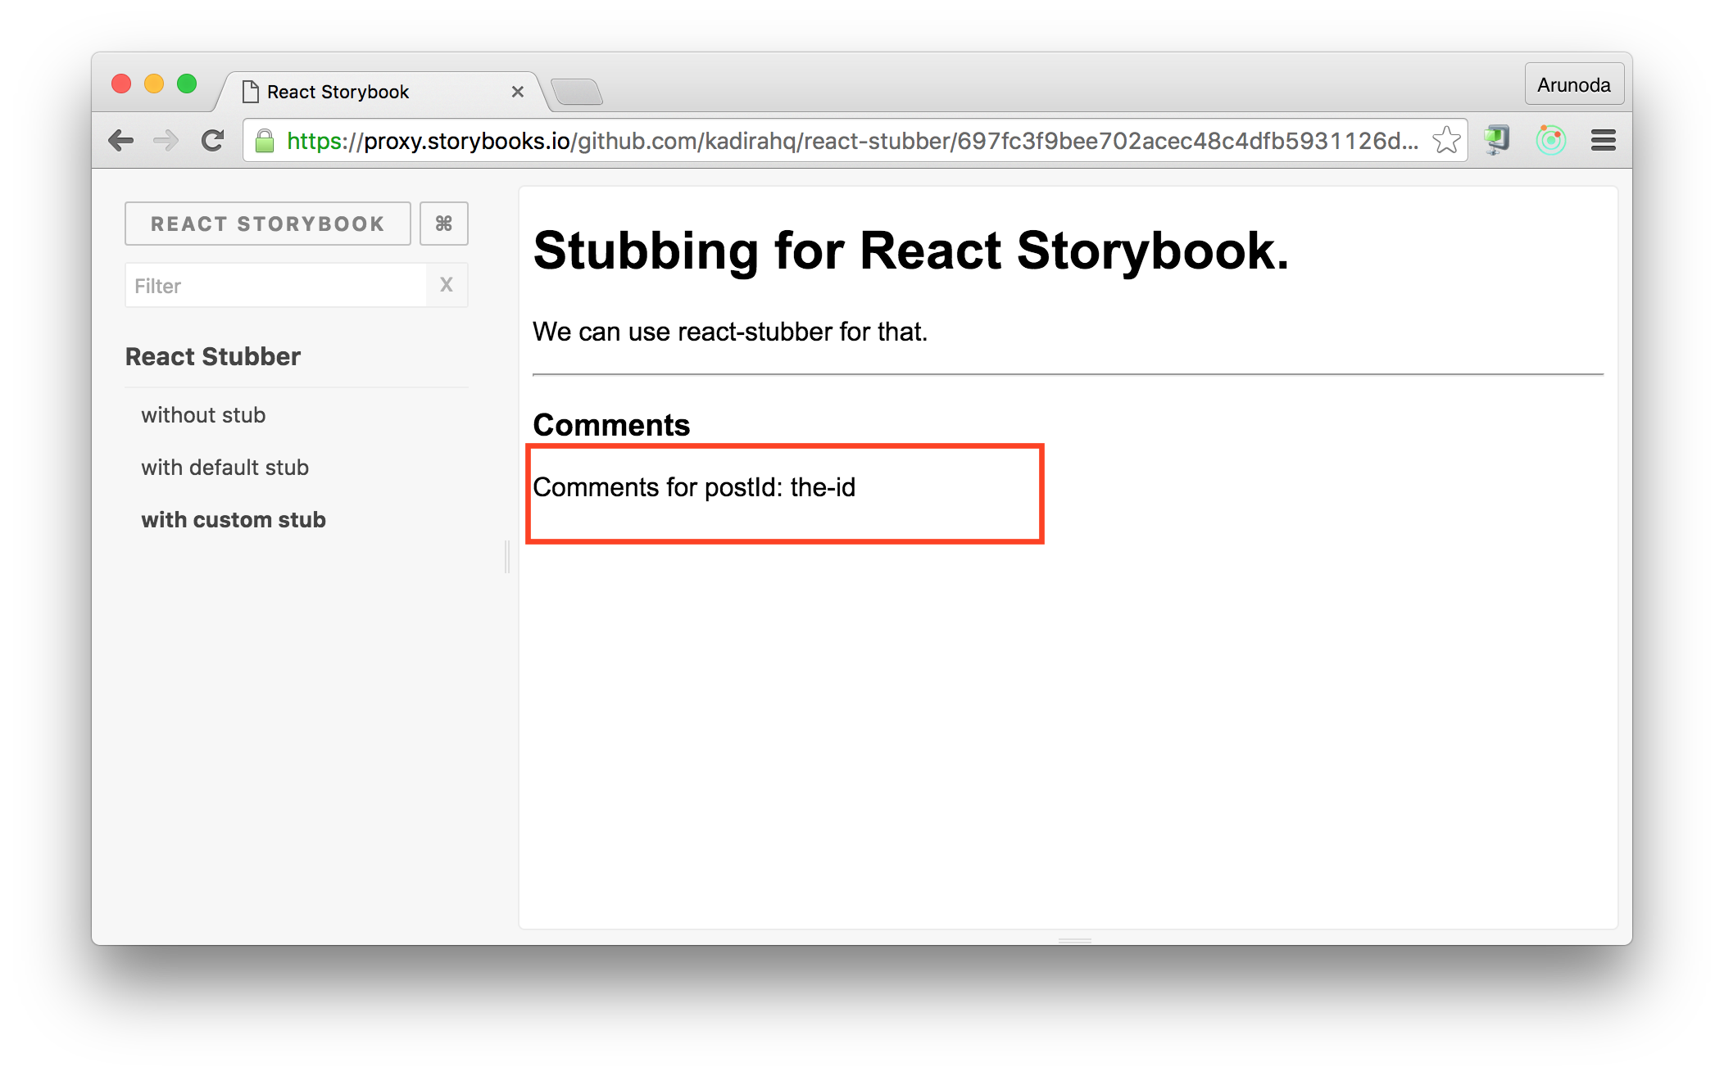The height and width of the screenshot is (1076, 1724).
Task: Reload the page with refresh icon
Action: tap(213, 141)
